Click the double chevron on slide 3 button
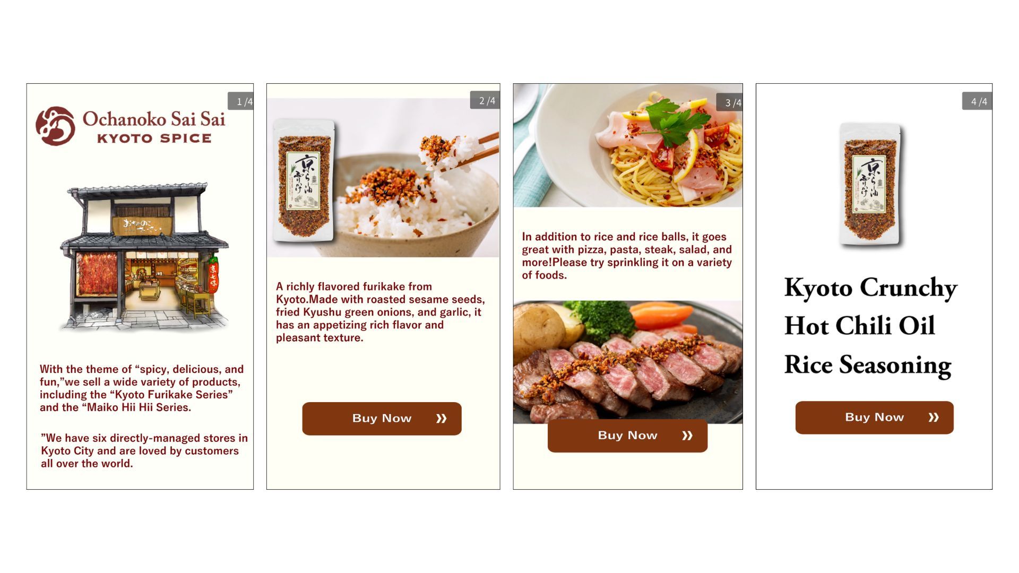The height and width of the screenshot is (573, 1019). pyautogui.click(x=687, y=436)
